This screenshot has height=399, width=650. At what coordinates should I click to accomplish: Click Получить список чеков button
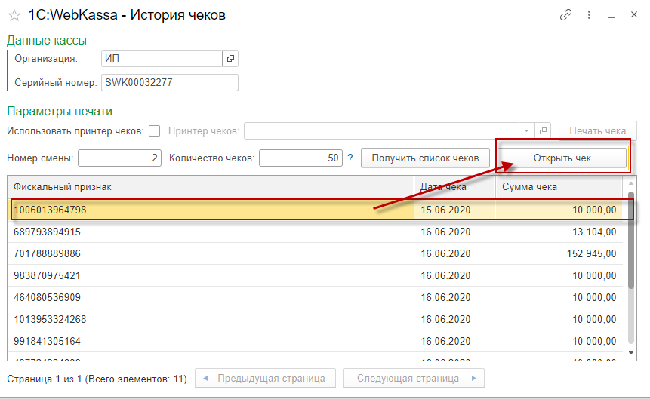click(x=425, y=158)
